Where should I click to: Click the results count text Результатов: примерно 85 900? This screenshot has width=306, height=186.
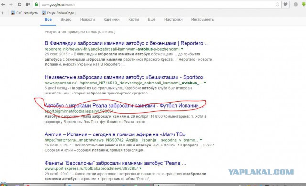click(x=80, y=32)
